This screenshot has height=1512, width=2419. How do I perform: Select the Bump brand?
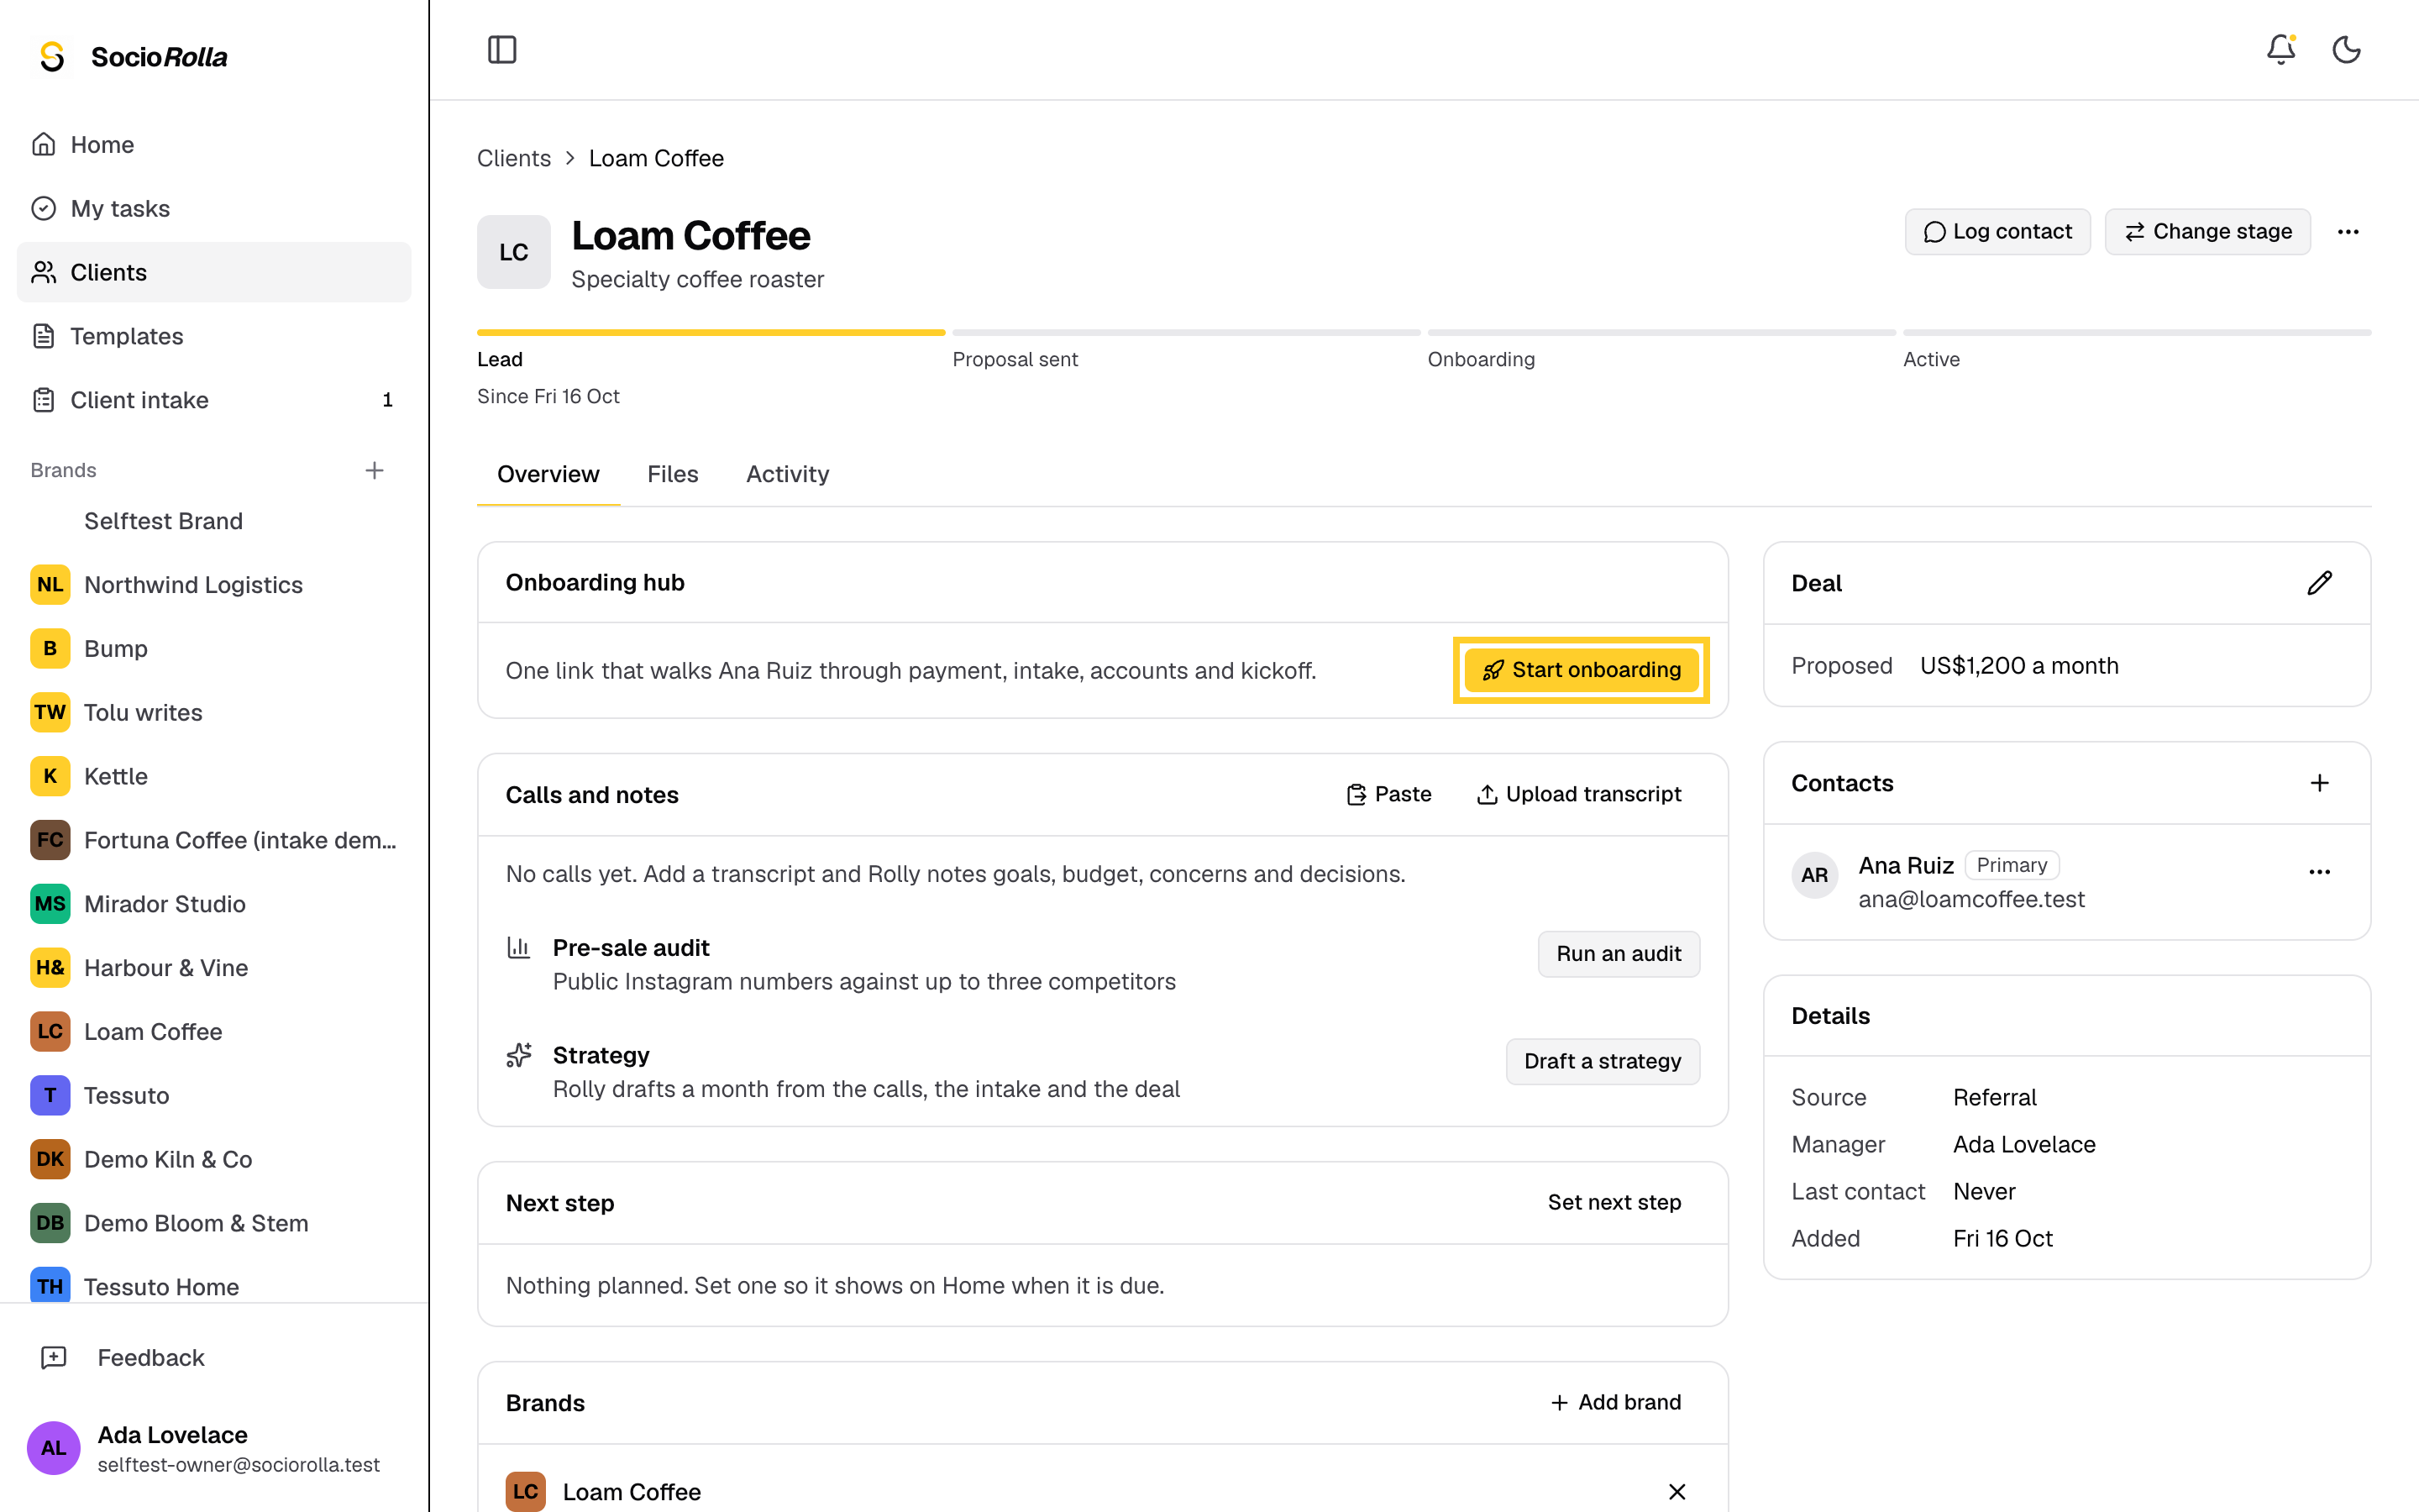pyautogui.click(x=214, y=649)
